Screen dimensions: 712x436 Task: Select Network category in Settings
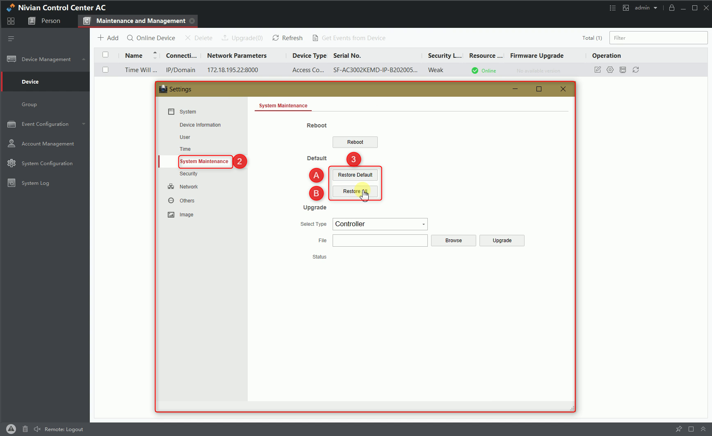[189, 187]
